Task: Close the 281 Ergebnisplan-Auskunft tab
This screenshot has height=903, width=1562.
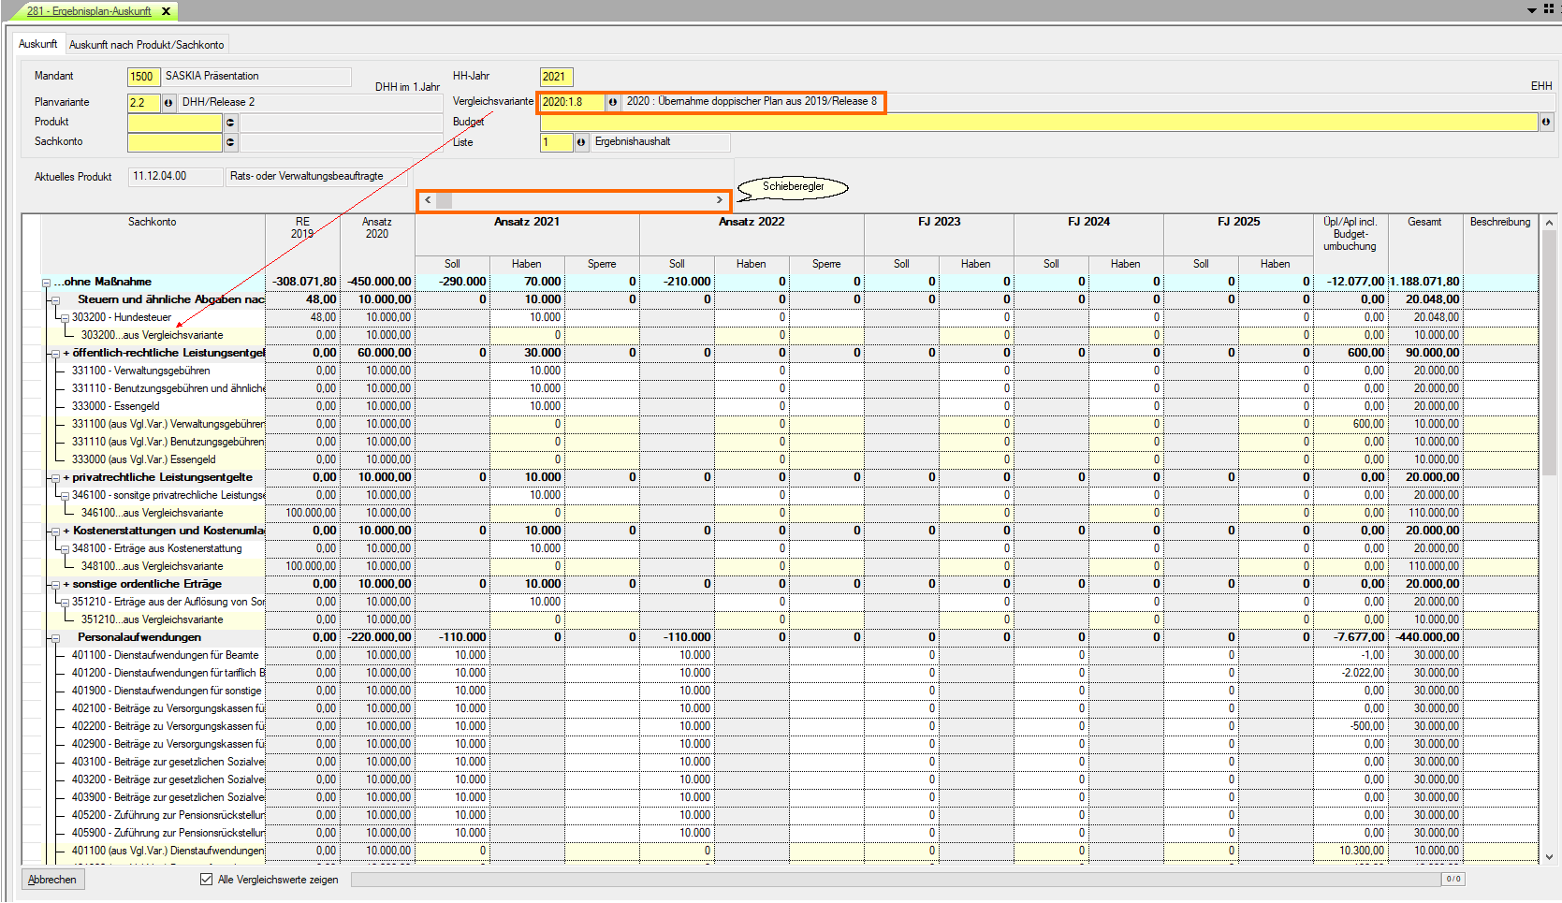Action: tap(167, 11)
